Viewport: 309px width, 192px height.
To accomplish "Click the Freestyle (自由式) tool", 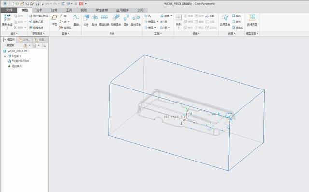I will pos(238,28).
